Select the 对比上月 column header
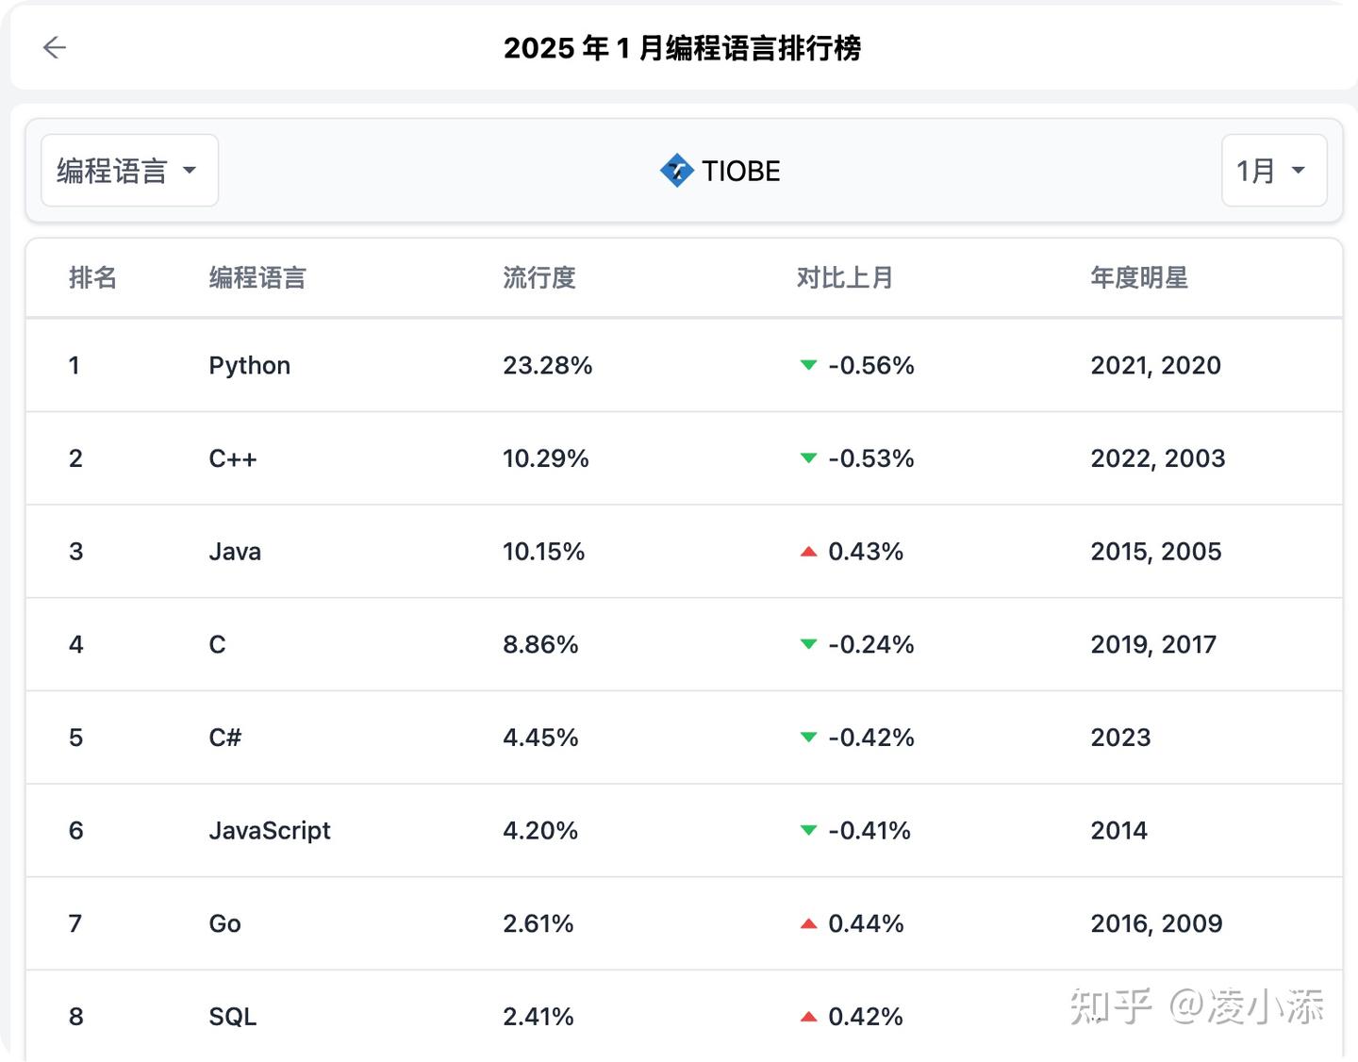Screen dimensions: 1358x1062 coord(844,277)
